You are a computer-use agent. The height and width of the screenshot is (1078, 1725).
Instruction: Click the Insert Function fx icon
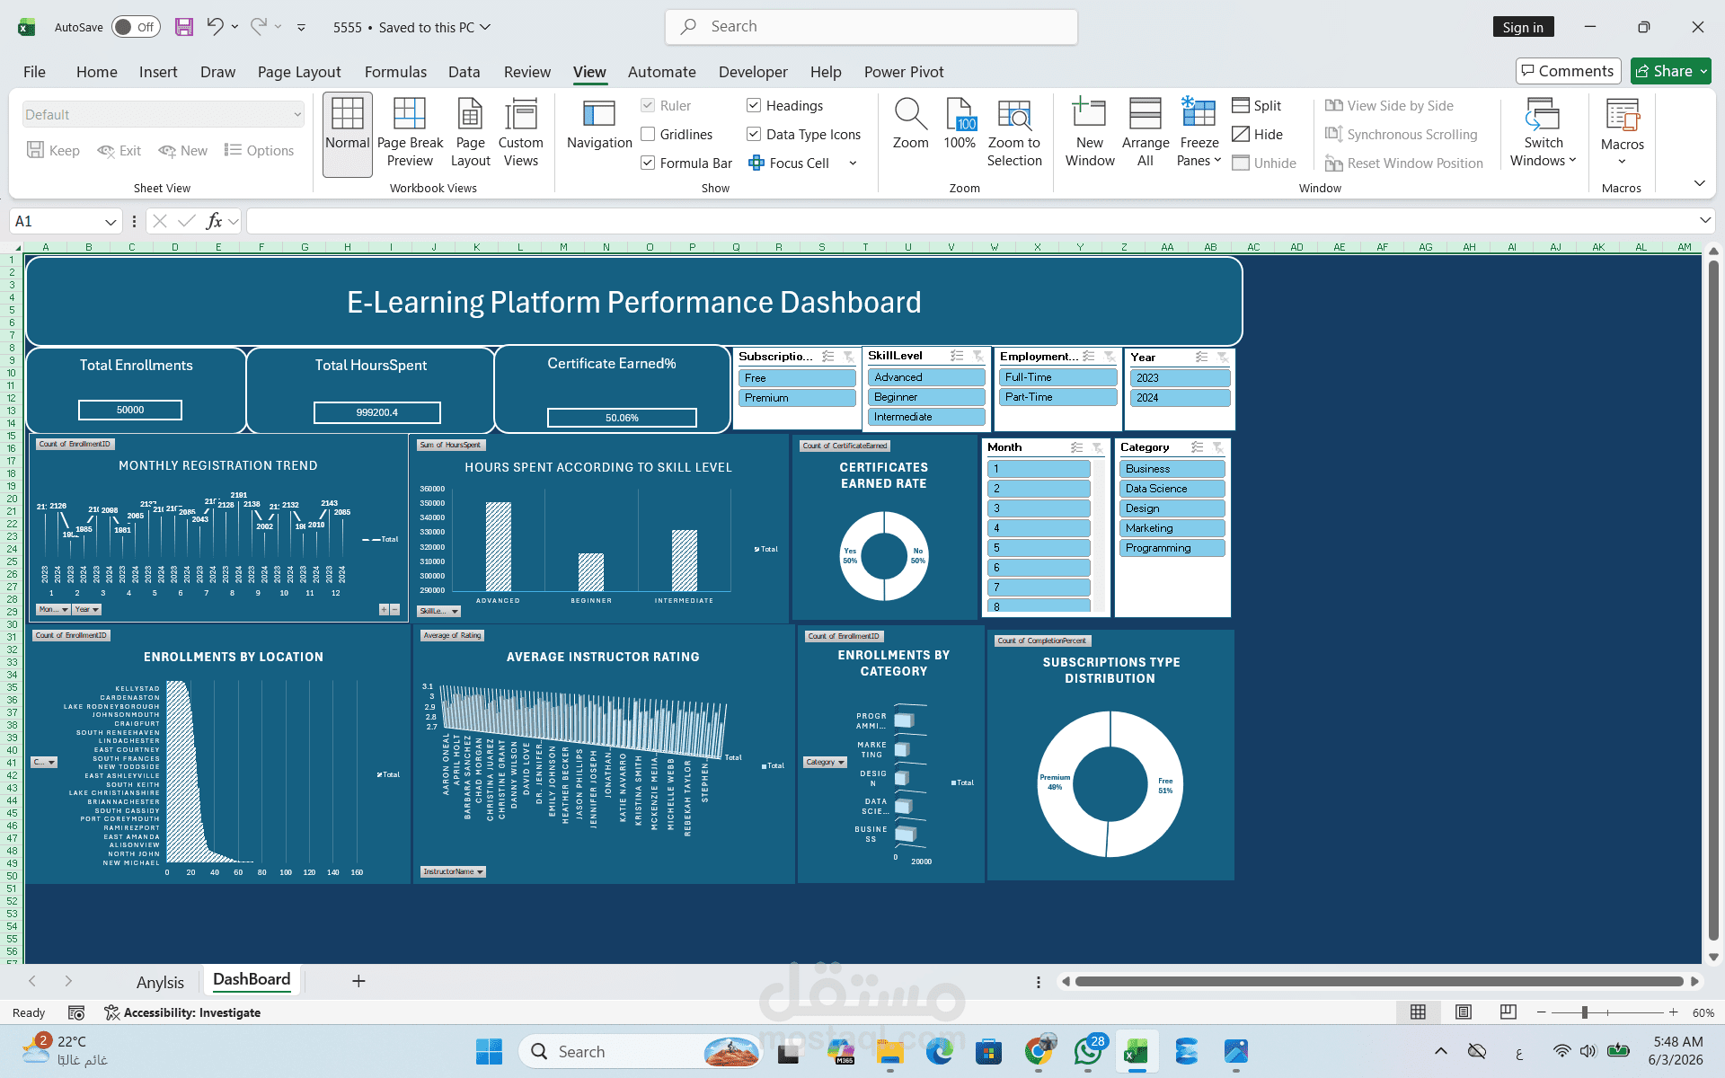(214, 221)
